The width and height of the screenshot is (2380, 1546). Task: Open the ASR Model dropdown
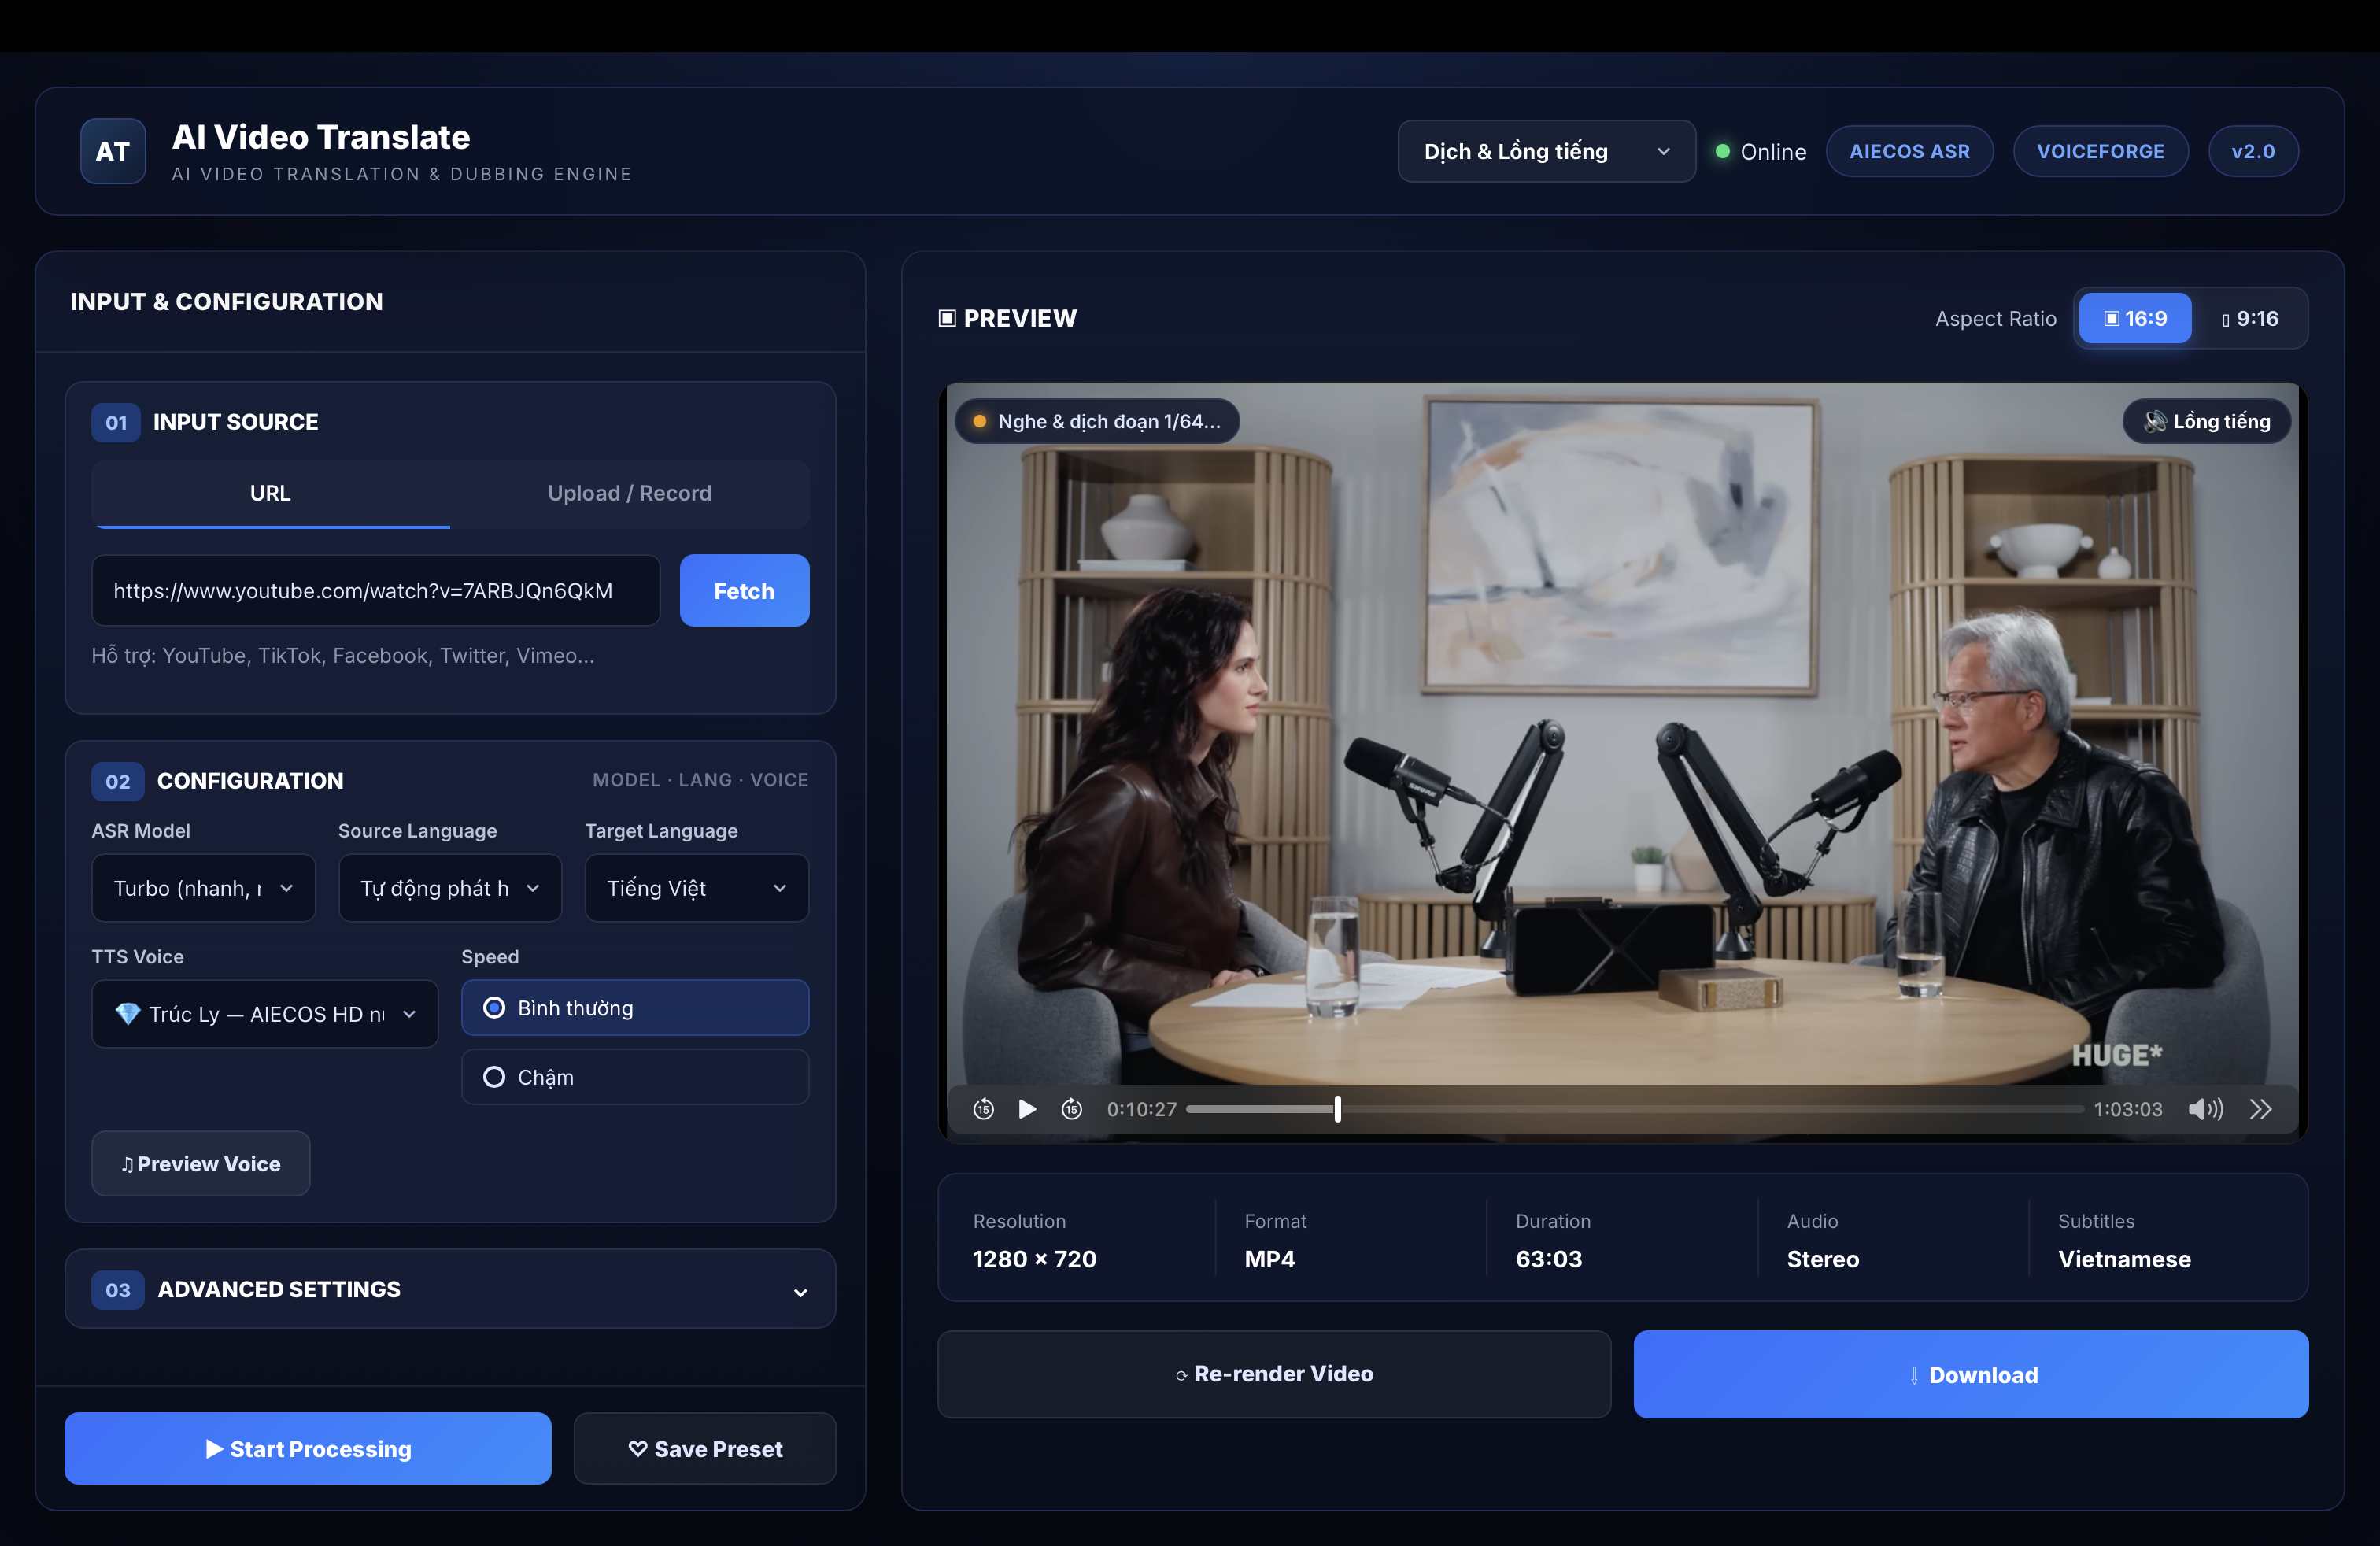(203, 887)
